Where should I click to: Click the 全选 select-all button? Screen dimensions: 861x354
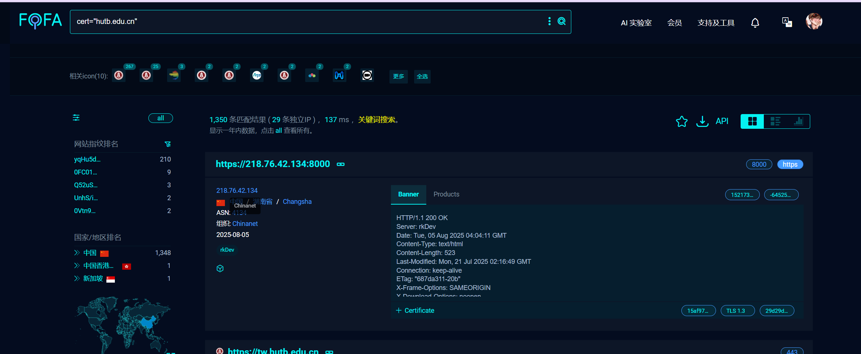tap(422, 77)
